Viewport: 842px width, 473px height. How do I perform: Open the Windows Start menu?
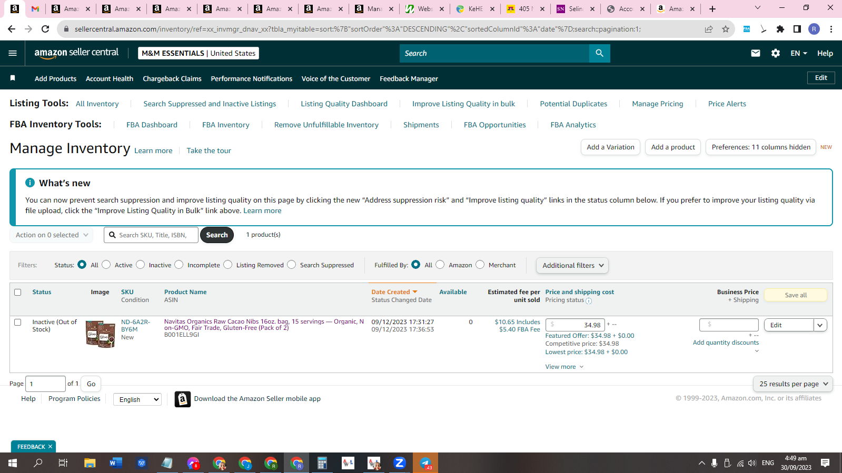point(13,463)
